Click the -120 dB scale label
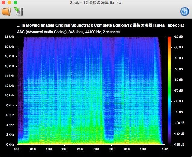Screen dimensions: 192x157 [179, 145]
